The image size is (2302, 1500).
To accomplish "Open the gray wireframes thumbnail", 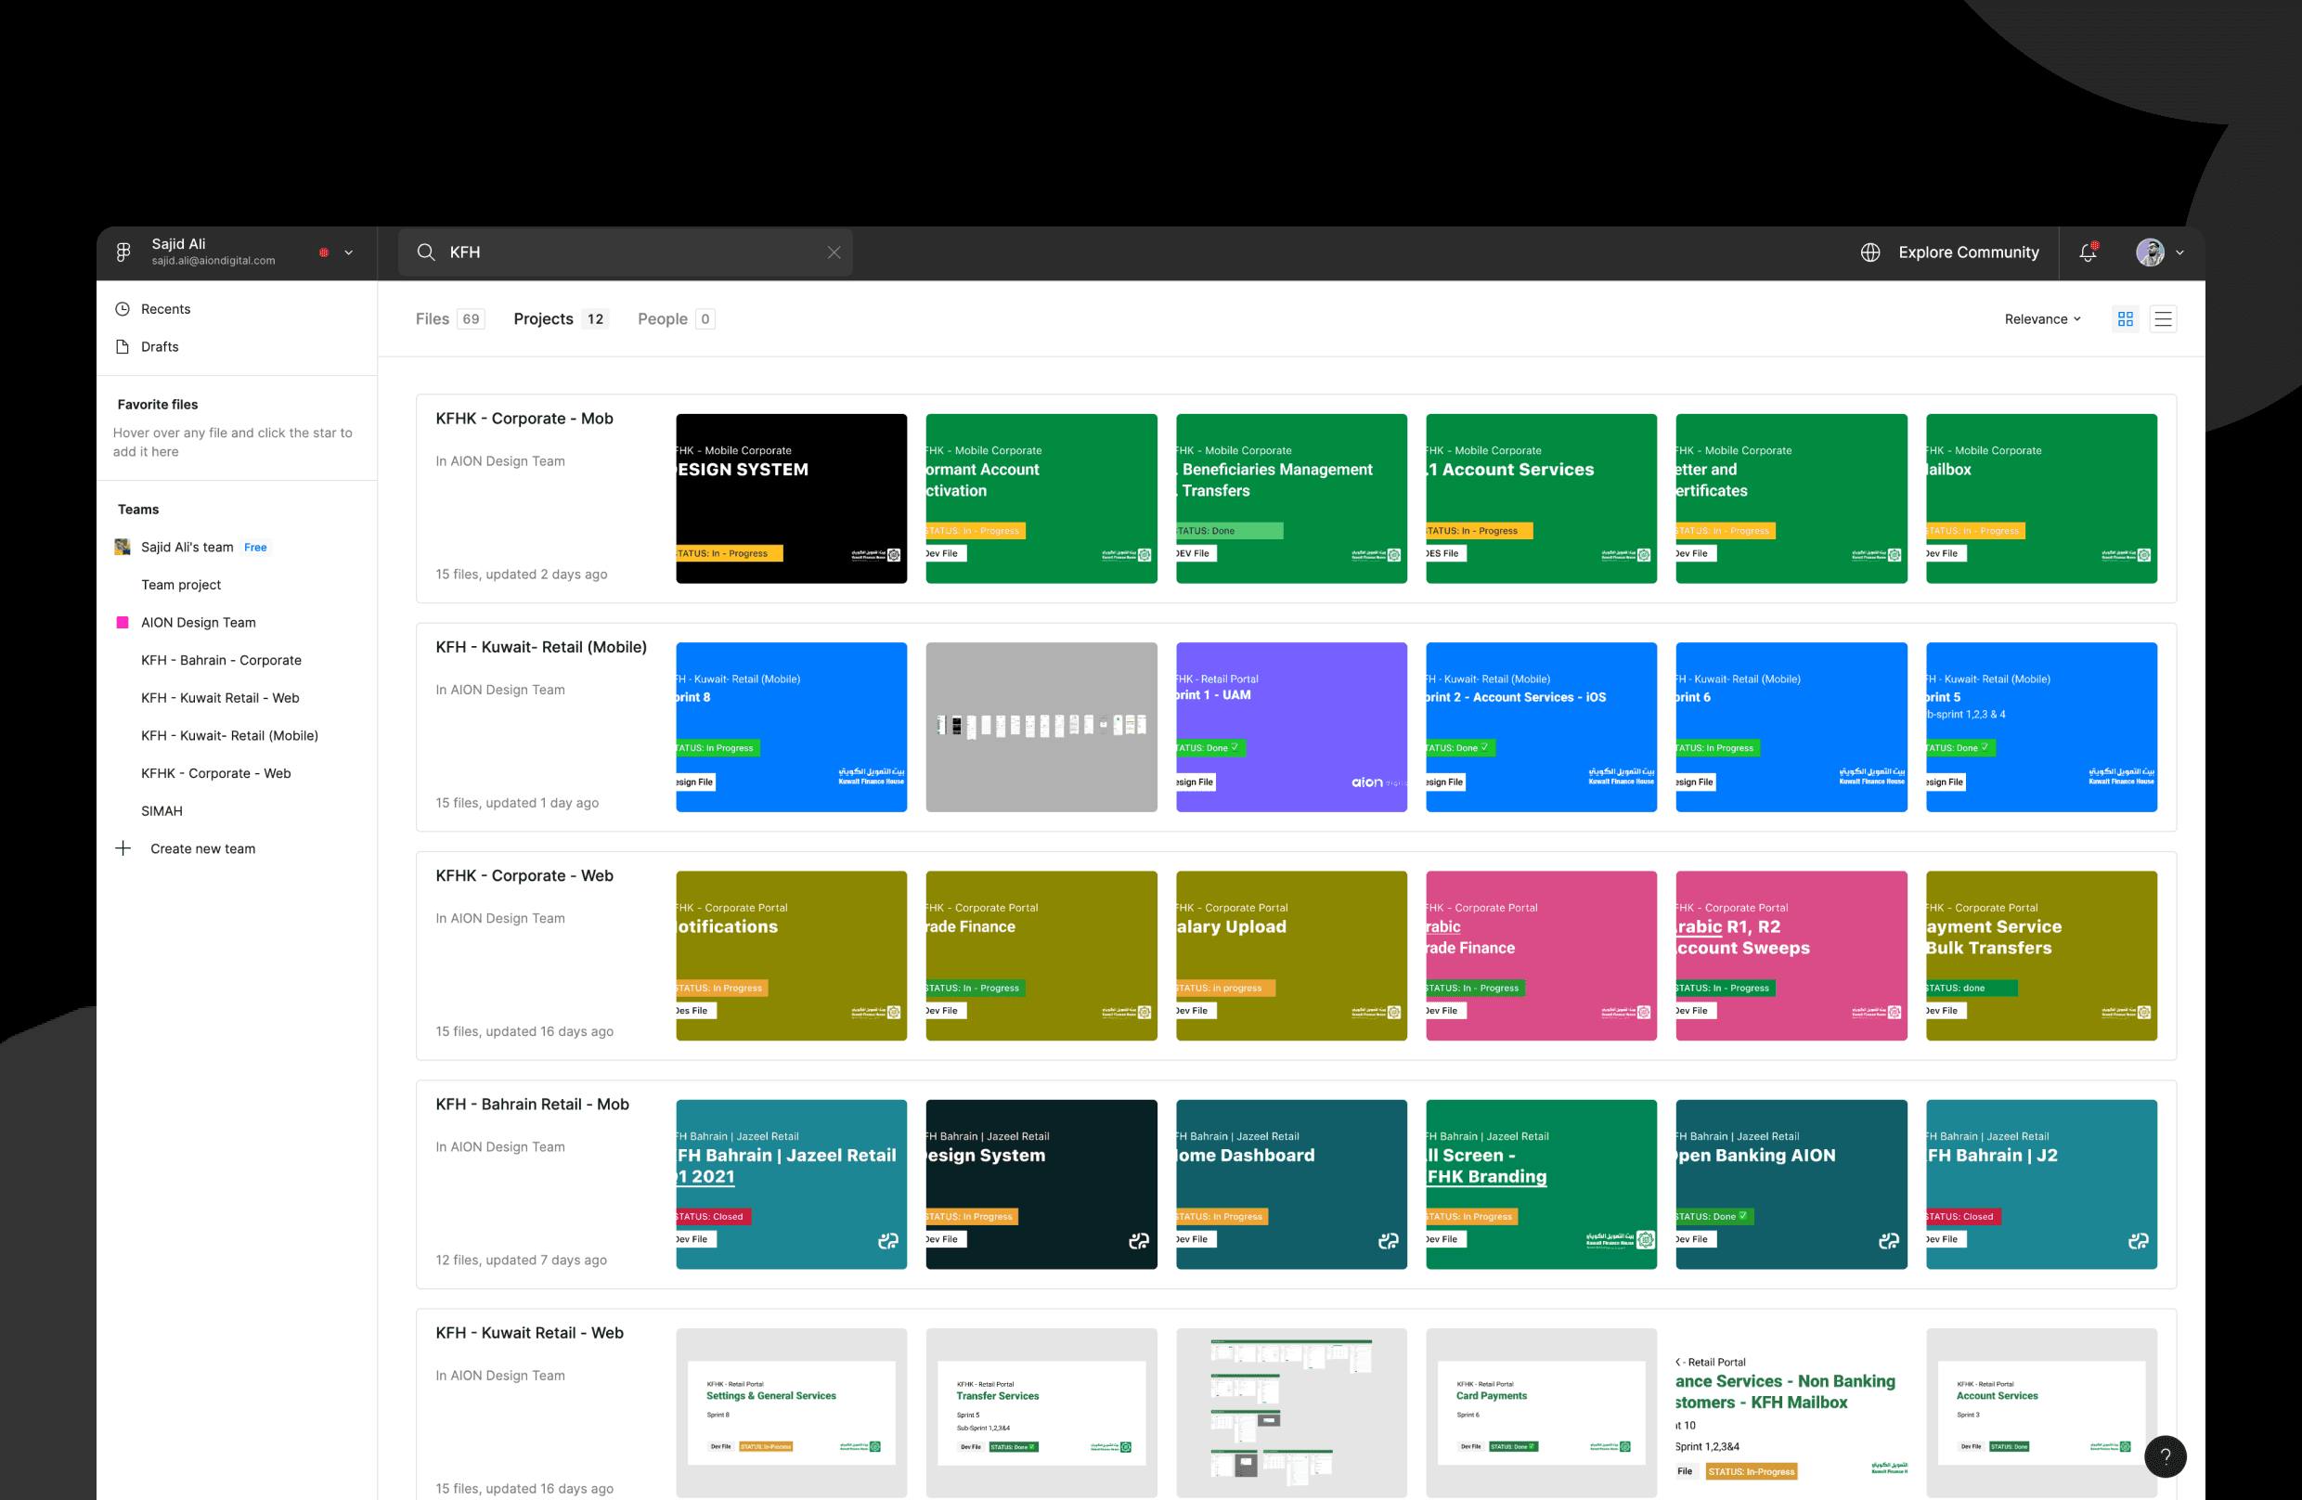I will tap(1041, 728).
